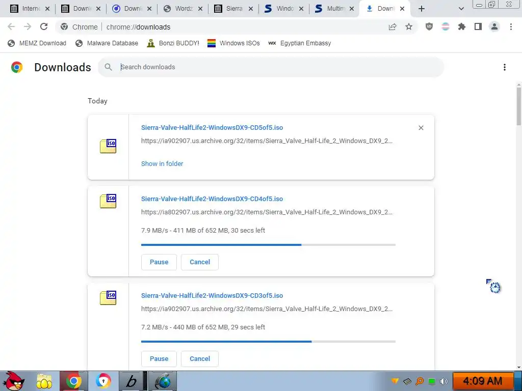The height and width of the screenshot is (391, 522).
Task: Pause the CD3of5 download
Action: click(x=159, y=359)
